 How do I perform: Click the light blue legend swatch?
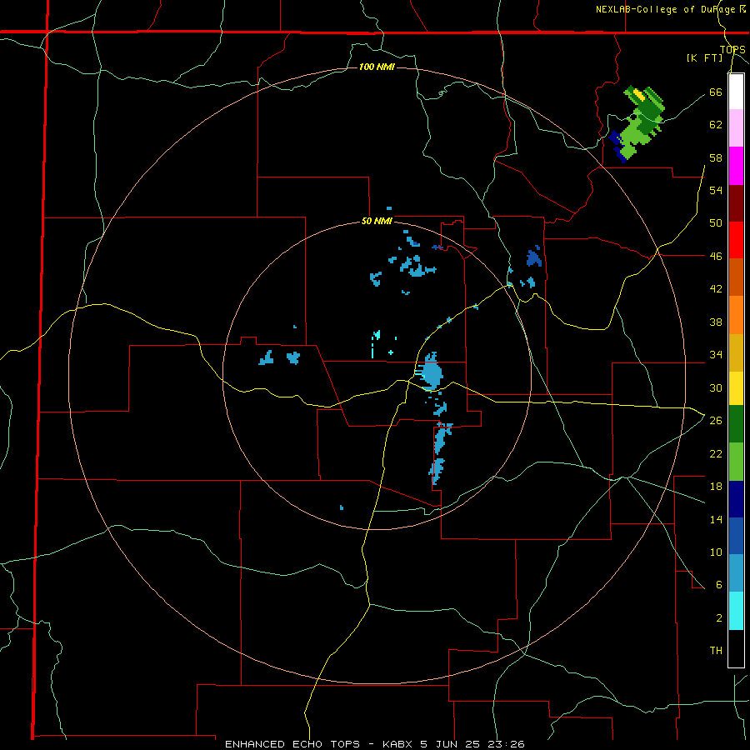click(736, 573)
